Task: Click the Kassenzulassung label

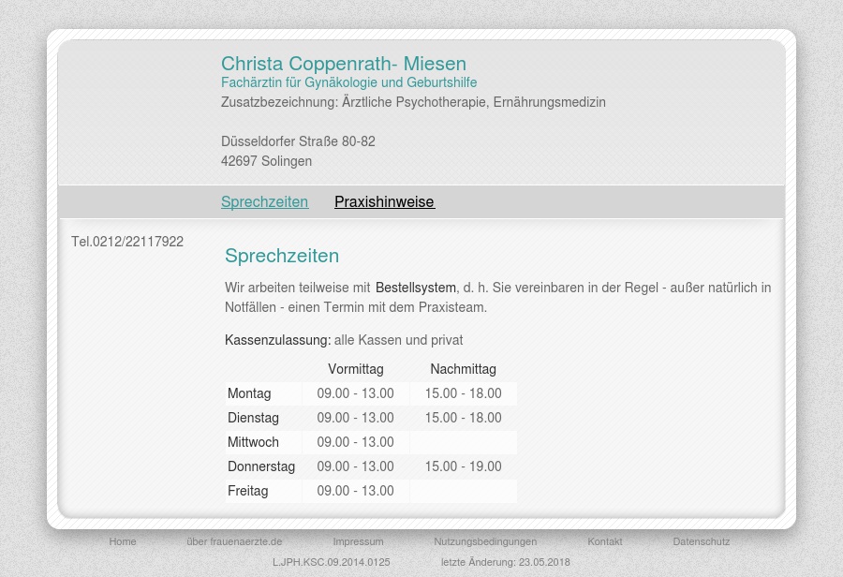Action: (x=277, y=340)
